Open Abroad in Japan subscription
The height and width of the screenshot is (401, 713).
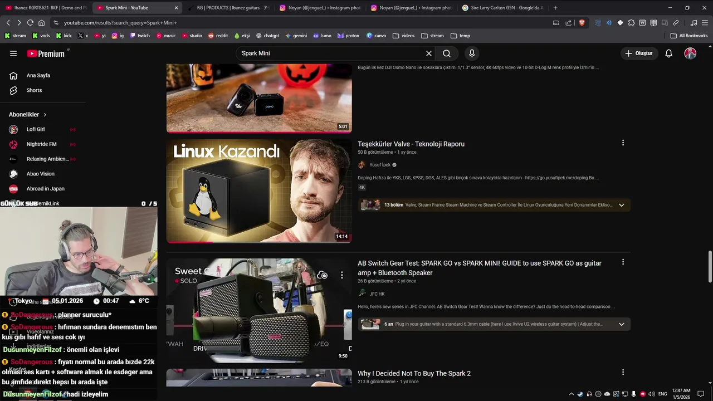(46, 189)
